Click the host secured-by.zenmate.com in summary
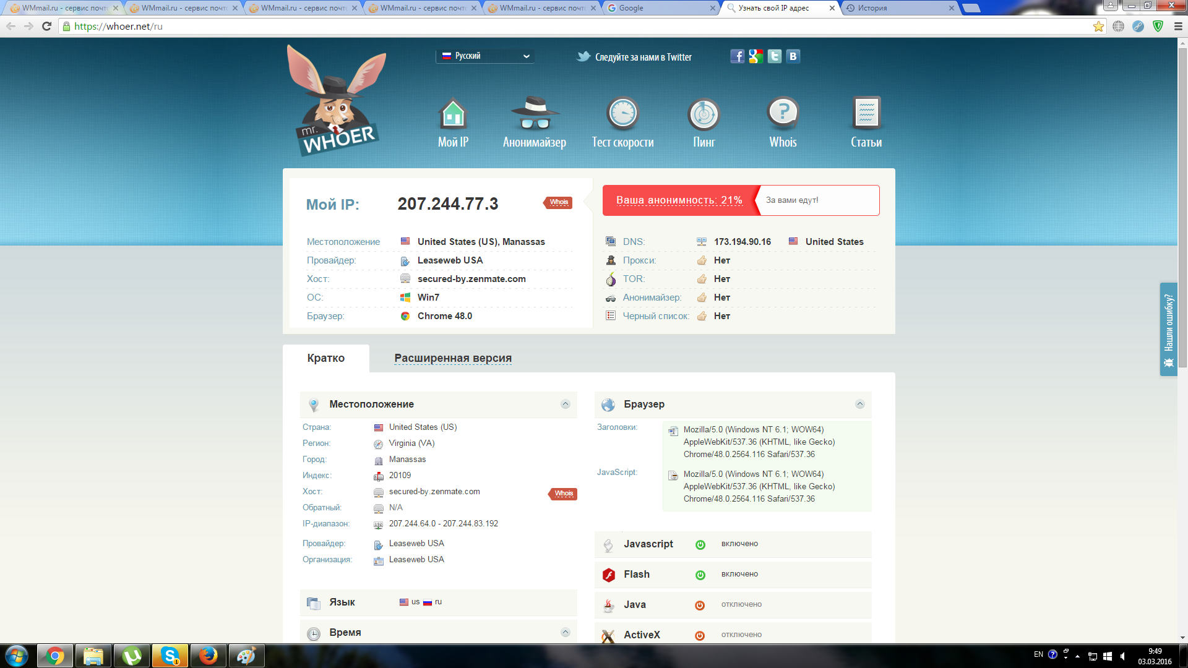 tap(471, 279)
